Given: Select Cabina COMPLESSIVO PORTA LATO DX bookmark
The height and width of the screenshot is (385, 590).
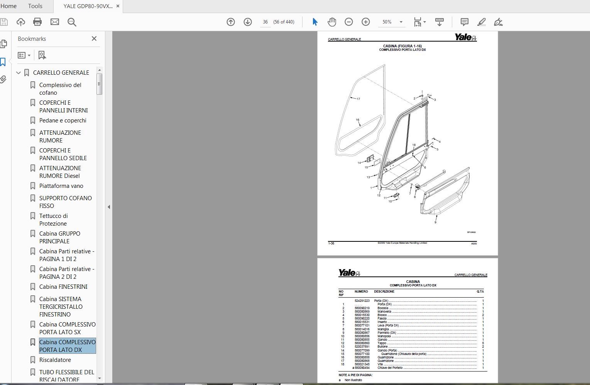Looking at the screenshot, I should (68, 346).
